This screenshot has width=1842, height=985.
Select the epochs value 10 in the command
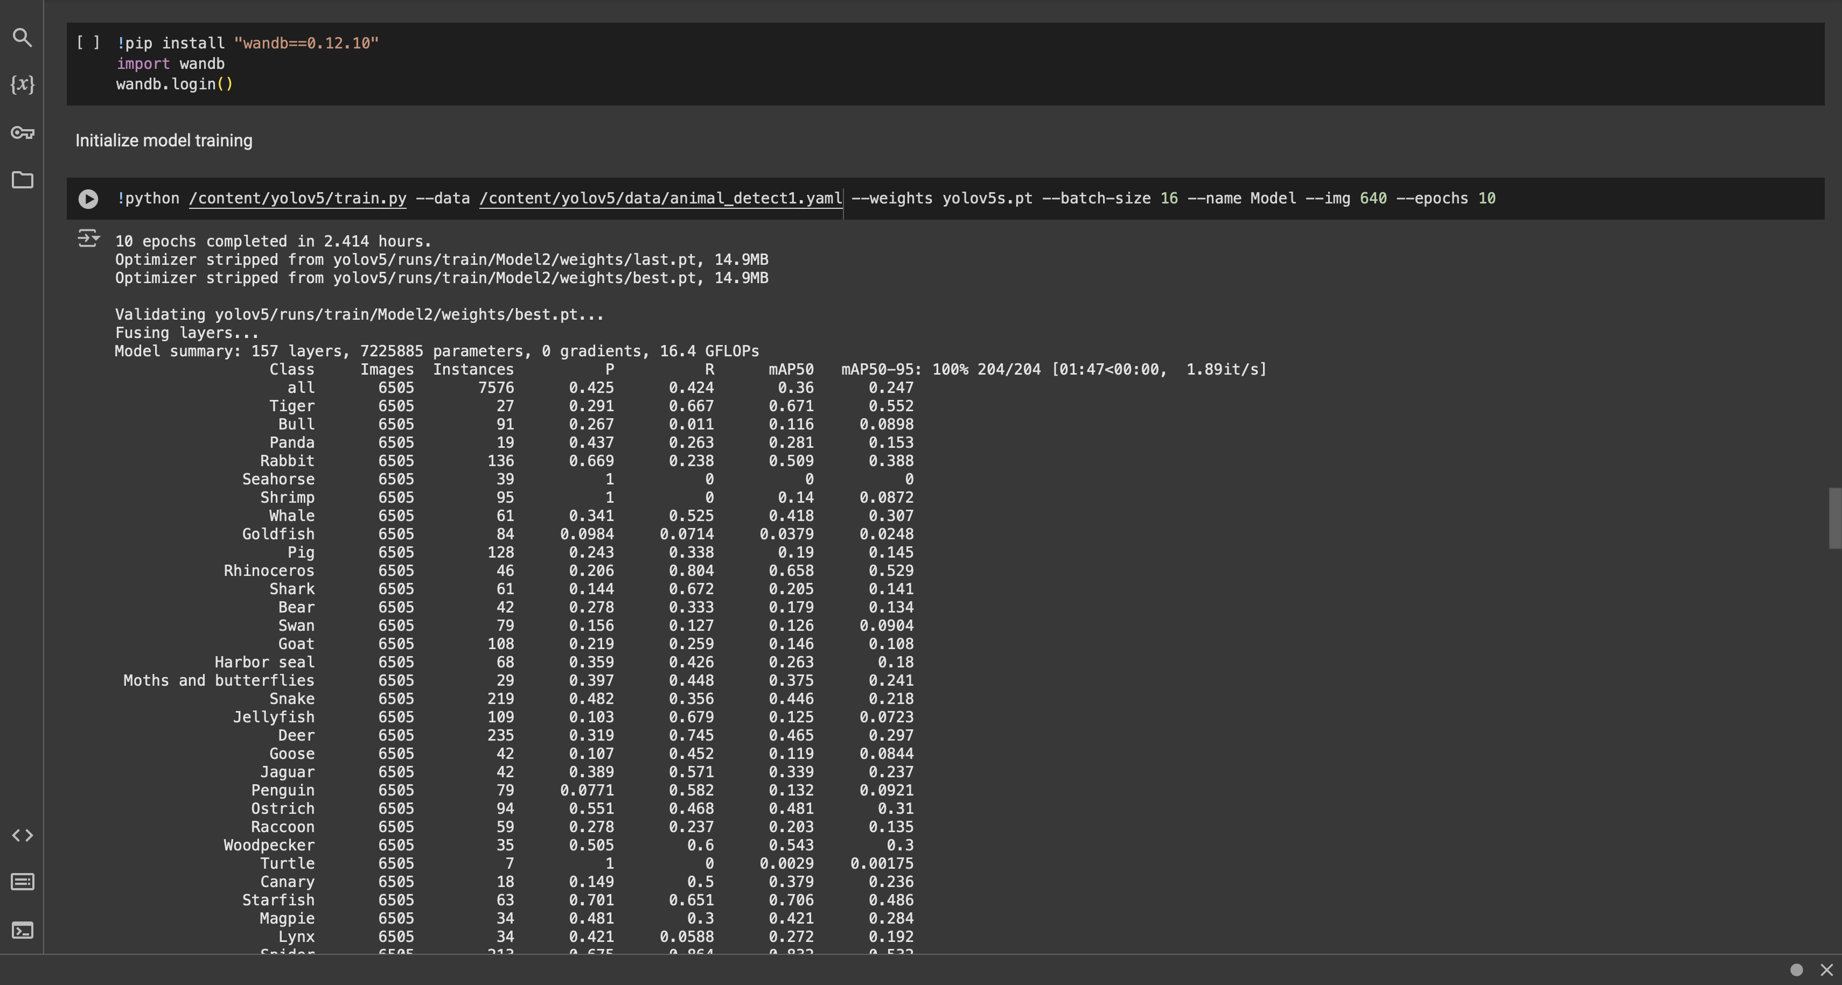[1487, 199]
